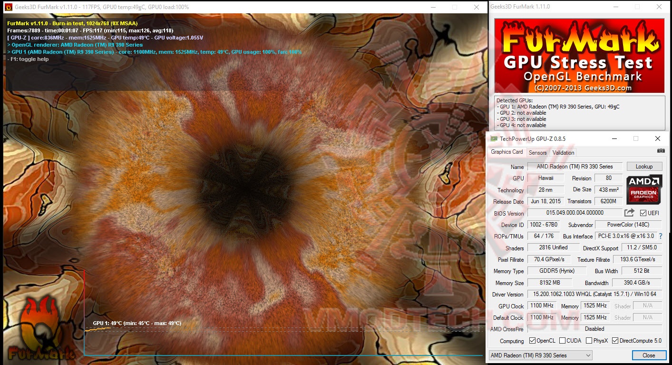Minimize the FurMark burn-in test window
This screenshot has width=672, height=365.
point(433,7)
